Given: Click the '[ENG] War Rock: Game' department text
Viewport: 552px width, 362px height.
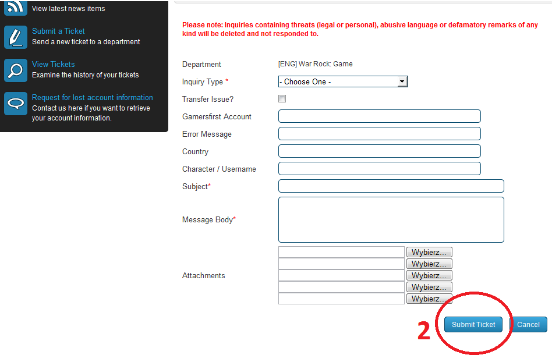Looking at the screenshot, I should tap(316, 64).
